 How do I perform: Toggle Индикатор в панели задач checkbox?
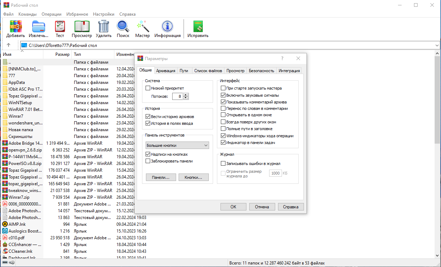(x=223, y=143)
